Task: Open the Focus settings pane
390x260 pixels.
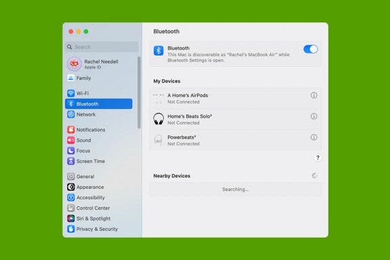Action: 98,151
